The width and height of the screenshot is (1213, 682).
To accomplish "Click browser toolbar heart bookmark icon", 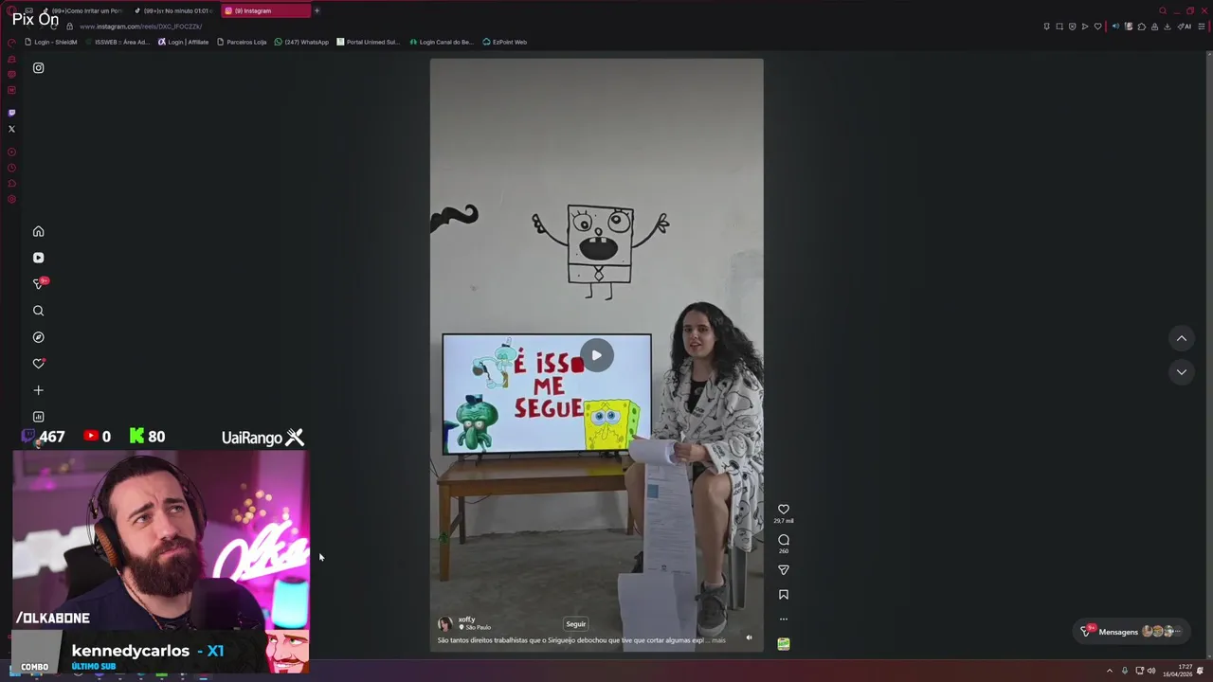I will coord(1098,27).
